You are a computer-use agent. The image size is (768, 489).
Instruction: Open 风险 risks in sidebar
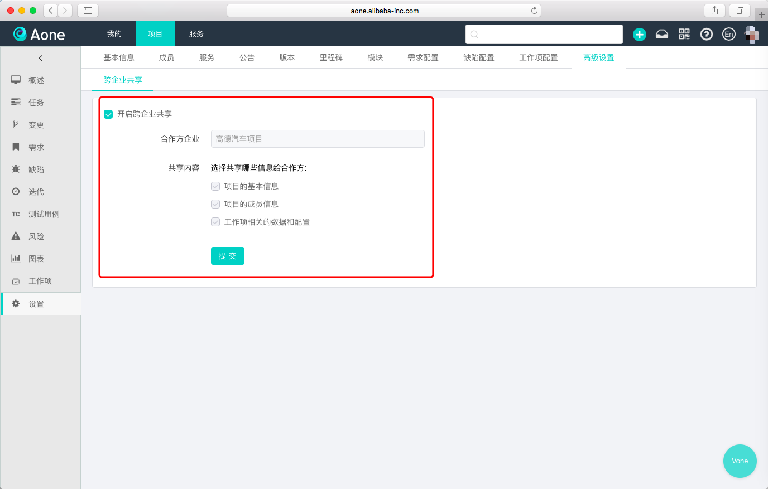(41, 236)
